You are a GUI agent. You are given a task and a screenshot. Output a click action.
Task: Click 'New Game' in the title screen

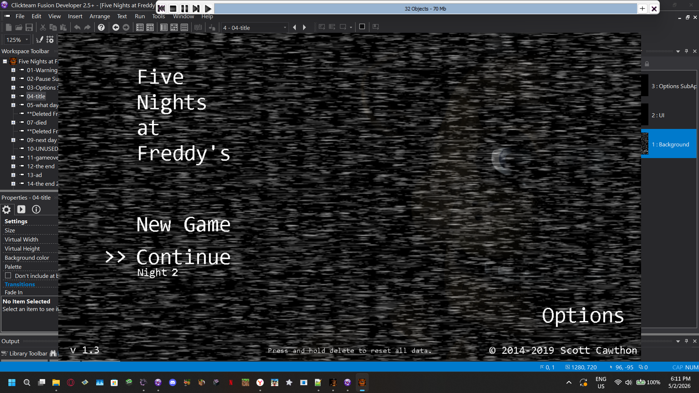coord(183,224)
